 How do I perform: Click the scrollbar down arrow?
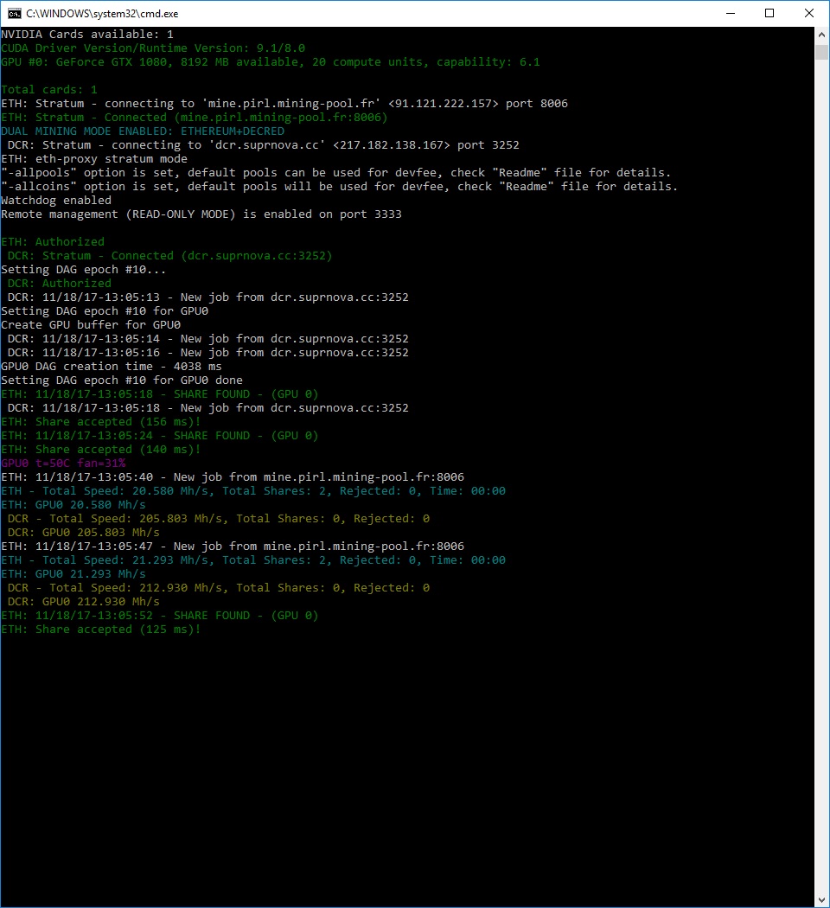point(821,898)
